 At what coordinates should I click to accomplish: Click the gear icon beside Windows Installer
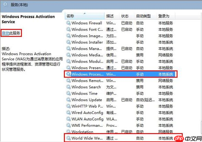pos(68,42)
